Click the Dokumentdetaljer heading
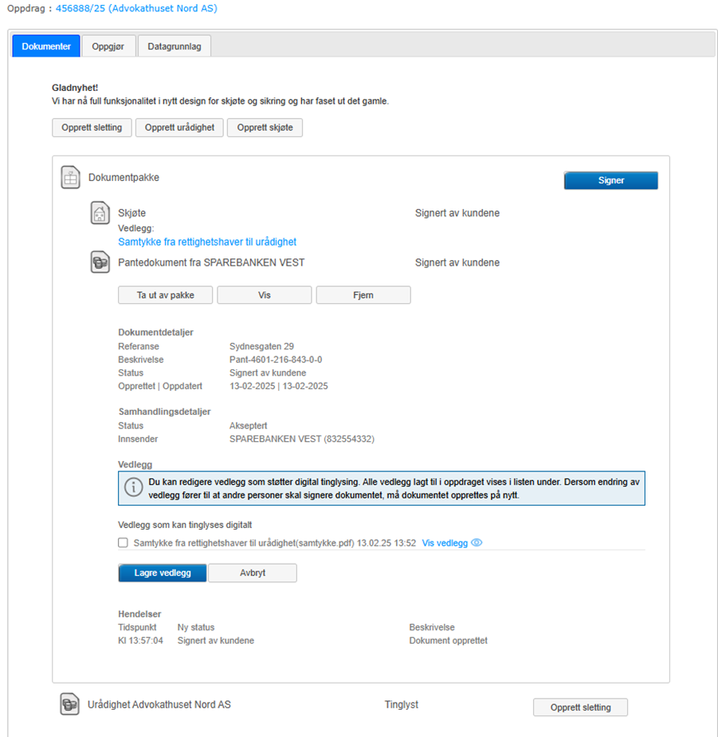 [156, 333]
